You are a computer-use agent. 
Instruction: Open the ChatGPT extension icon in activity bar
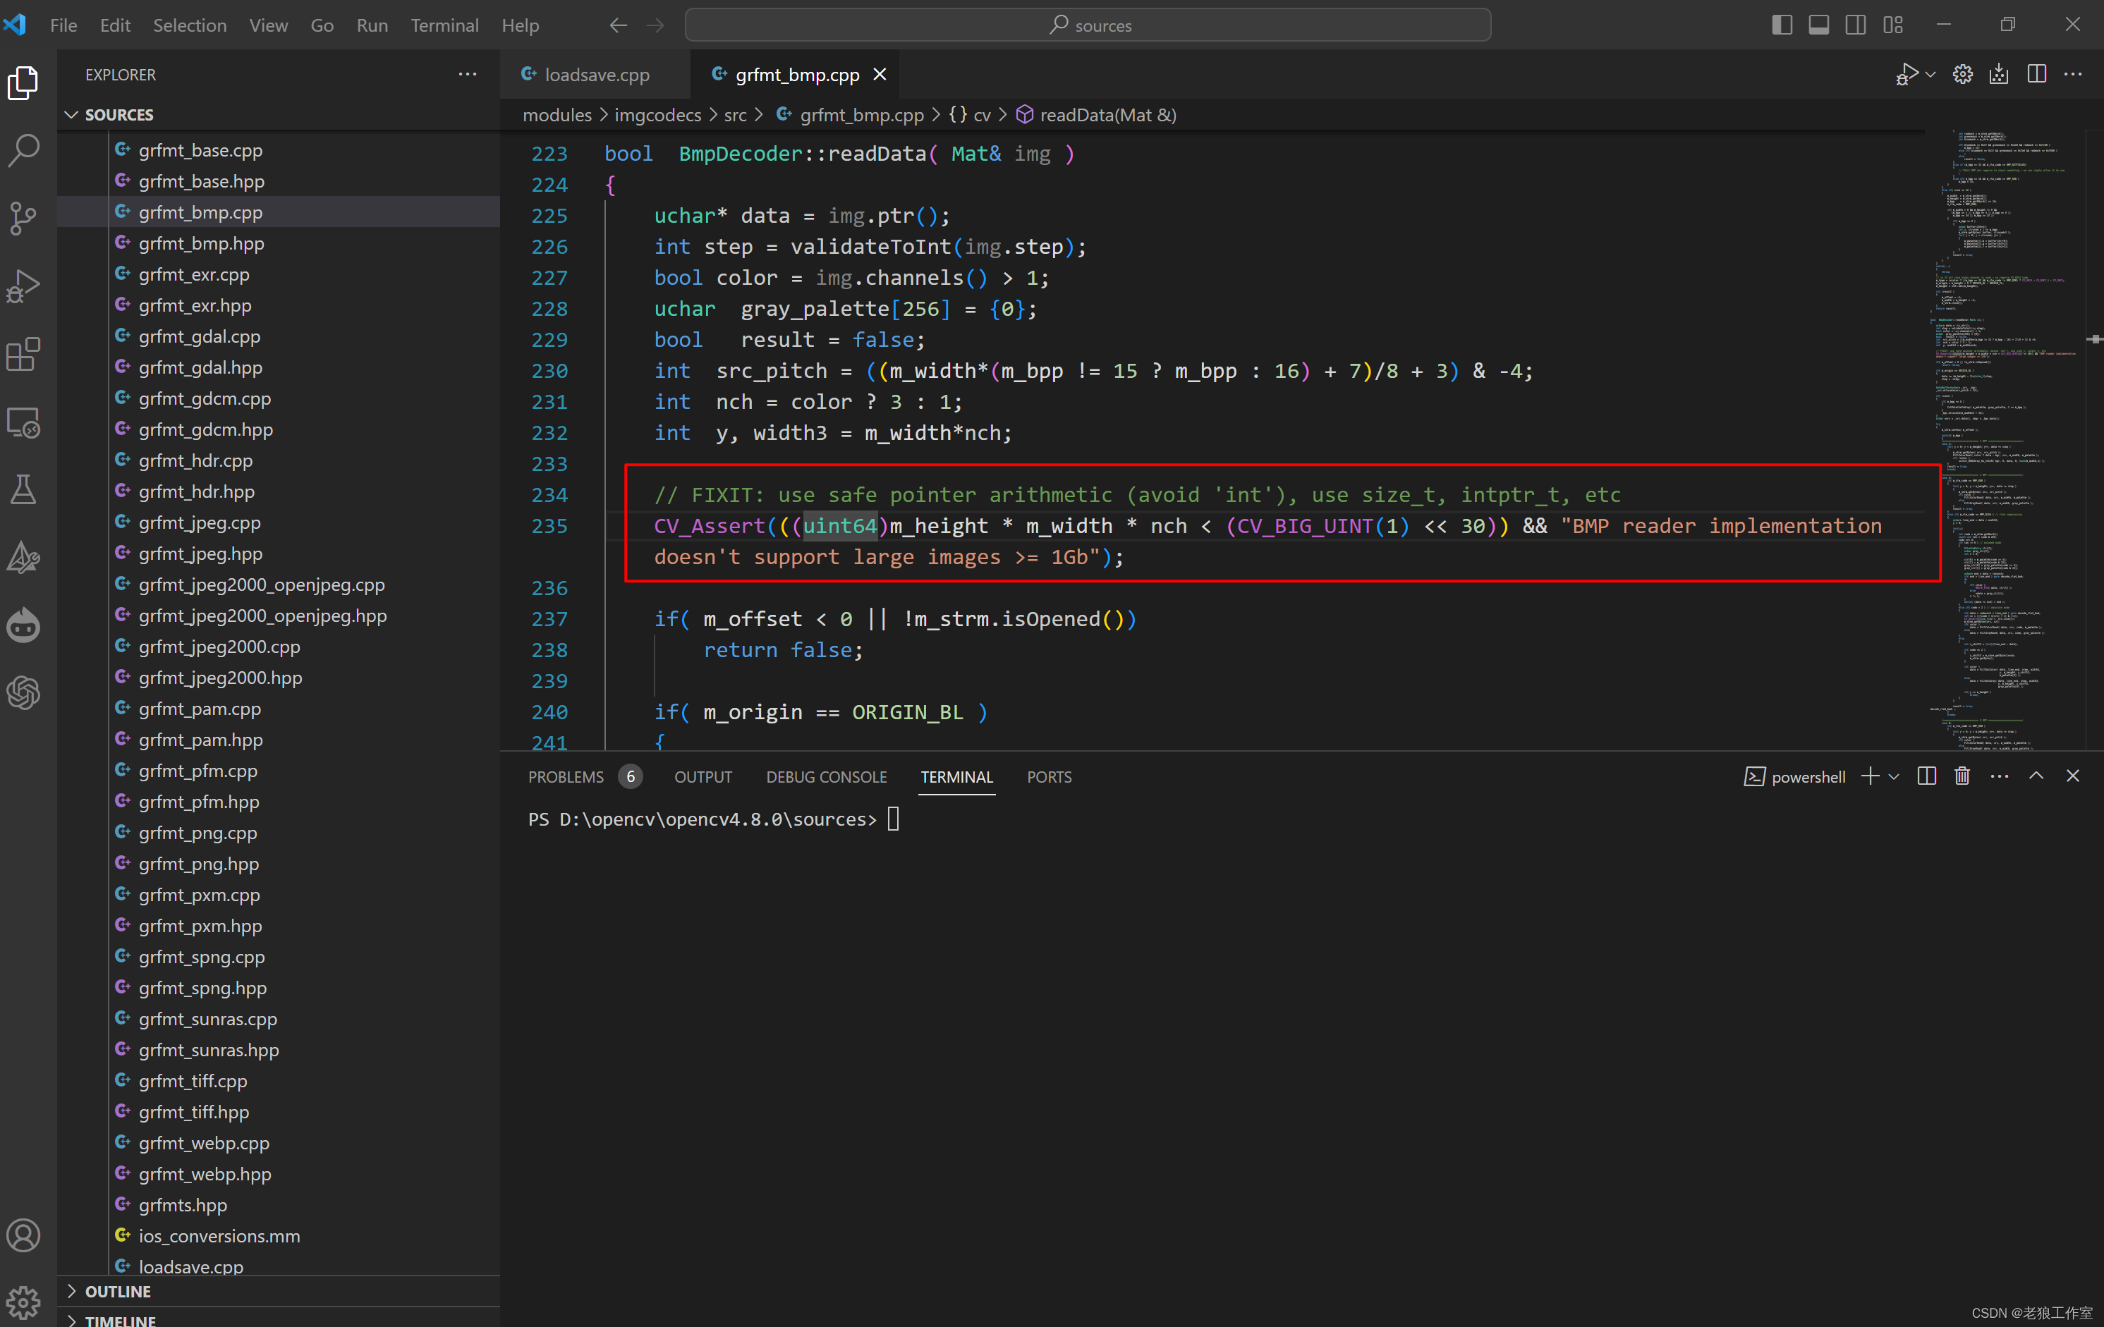point(23,693)
